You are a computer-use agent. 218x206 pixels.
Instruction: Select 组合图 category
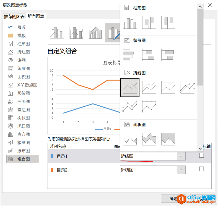(x=23, y=159)
